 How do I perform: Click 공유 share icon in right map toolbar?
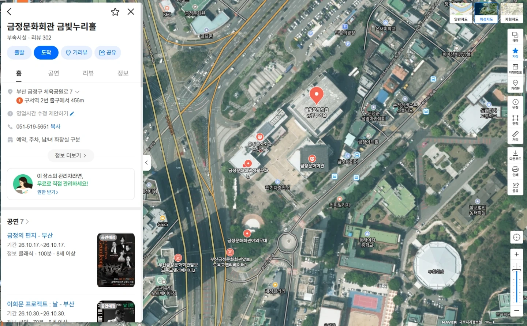pos(515,187)
